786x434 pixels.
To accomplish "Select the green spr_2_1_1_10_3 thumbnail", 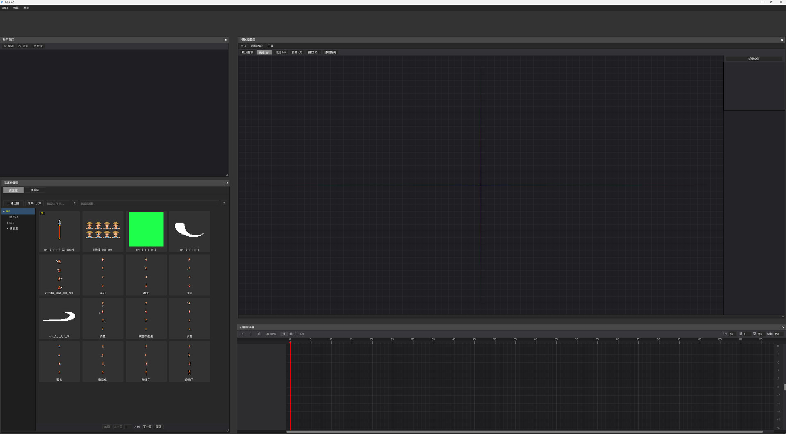I will tap(146, 231).
